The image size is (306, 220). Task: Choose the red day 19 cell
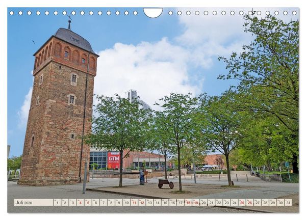196,202
